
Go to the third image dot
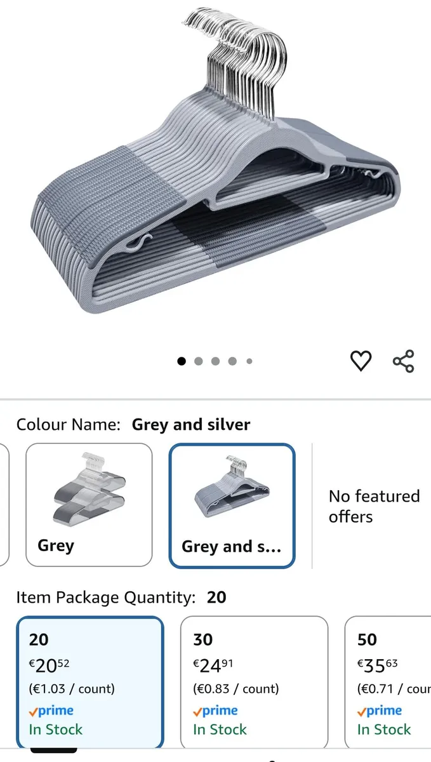[216, 361]
